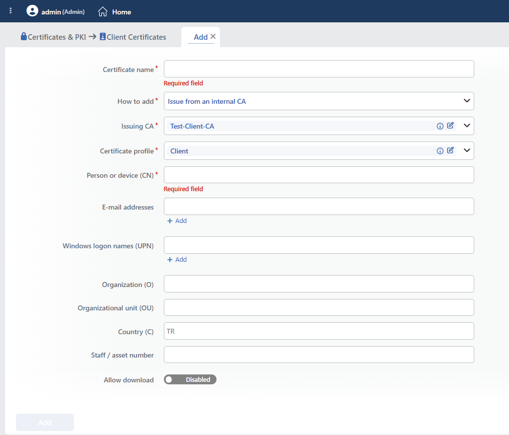This screenshot has height=435, width=509.
Task: Click the Certificate name input field
Action: tap(319, 69)
